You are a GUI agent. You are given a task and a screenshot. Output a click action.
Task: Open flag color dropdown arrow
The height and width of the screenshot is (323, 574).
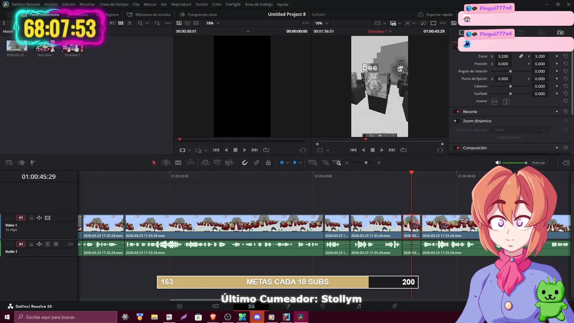(287, 163)
